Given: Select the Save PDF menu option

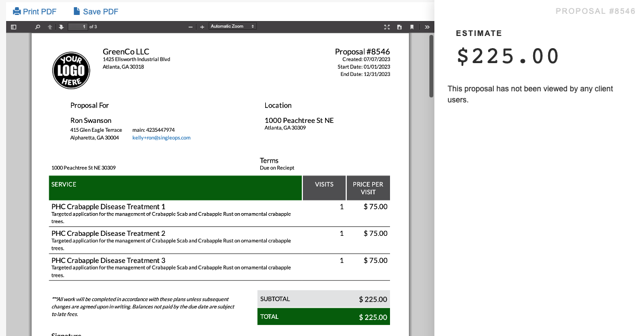Looking at the screenshot, I should point(95,11).
